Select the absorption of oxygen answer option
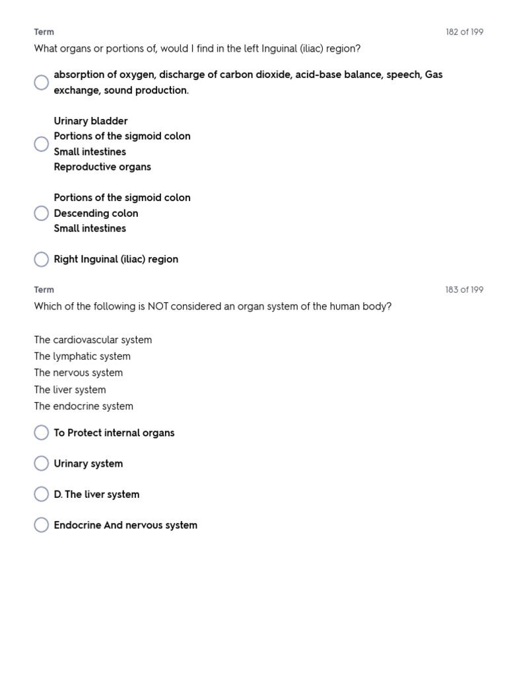This screenshot has width=507, height=677. click(42, 83)
